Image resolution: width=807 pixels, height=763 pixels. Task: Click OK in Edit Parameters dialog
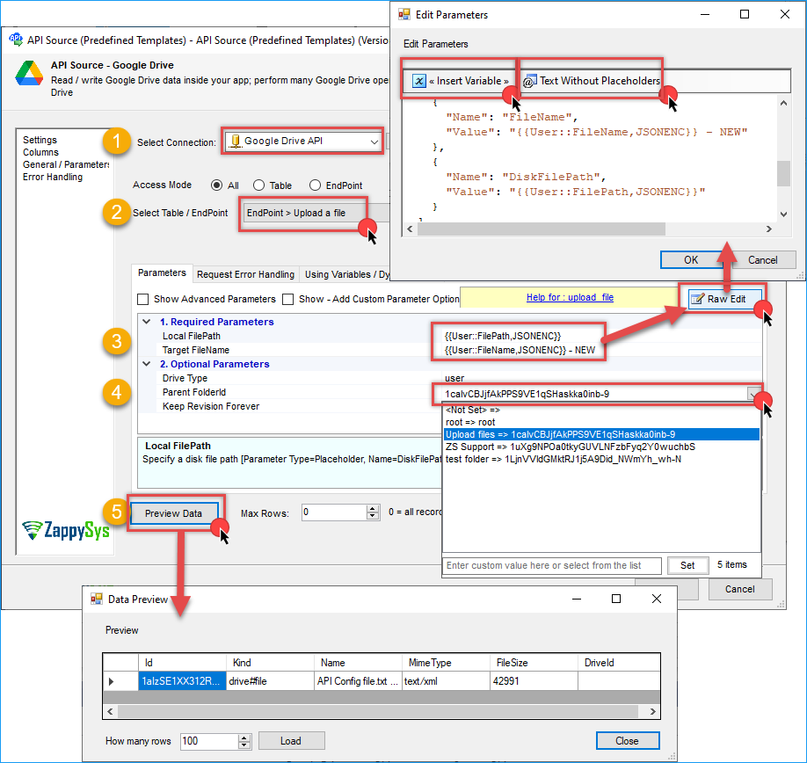tap(691, 260)
